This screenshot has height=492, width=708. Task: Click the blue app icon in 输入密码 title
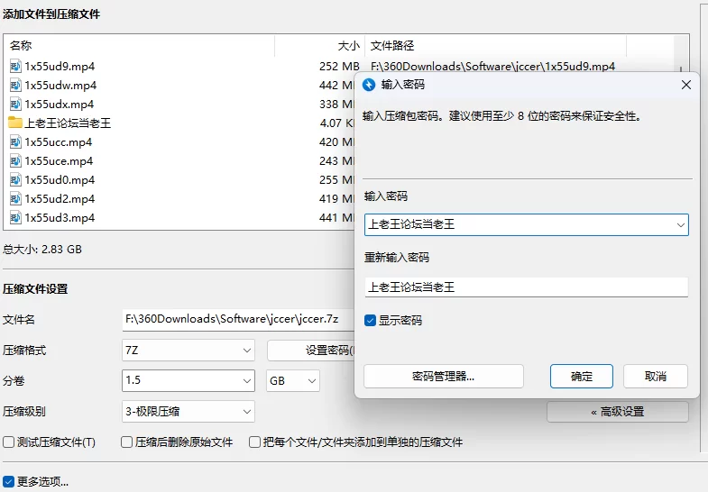(x=369, y=85)
